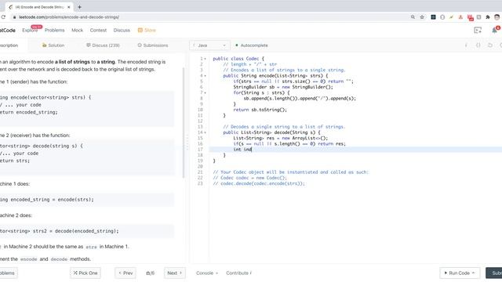Go to the Next problem
This screenshot has height=282, width=502.
click(x=174, y=273)
